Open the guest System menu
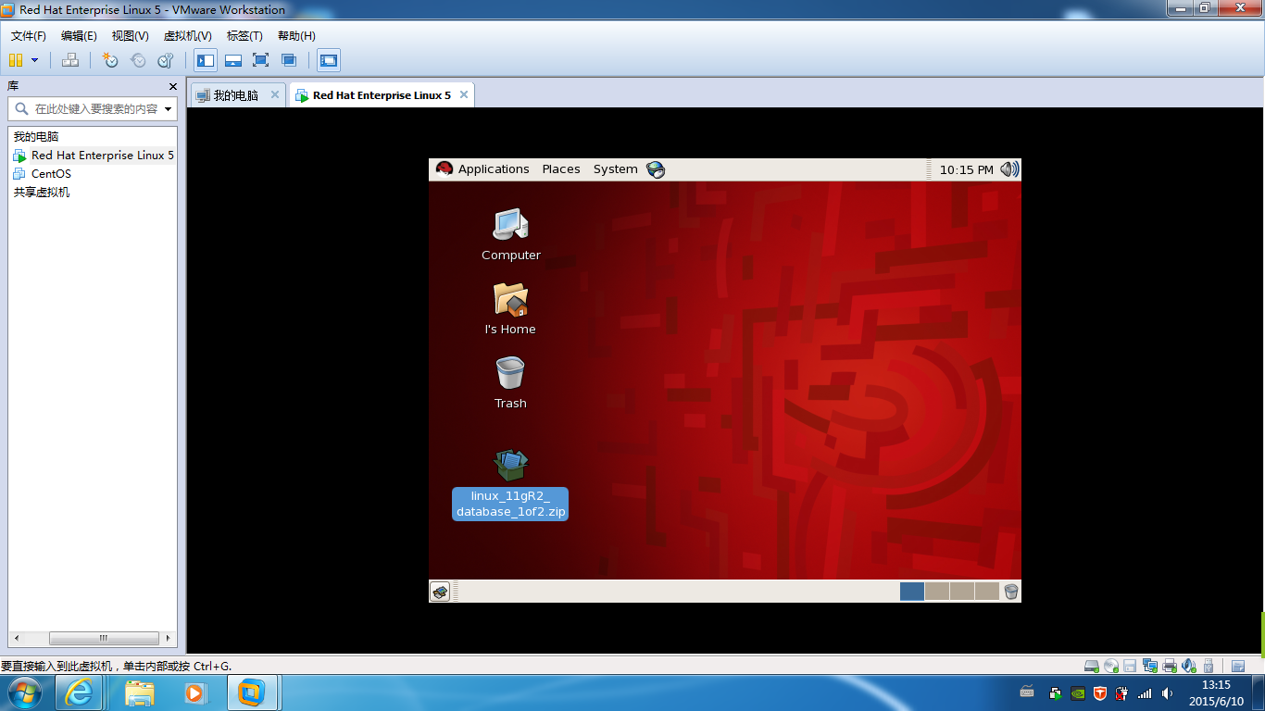This screenshot has height=711, width=1265. coord(616,169)
